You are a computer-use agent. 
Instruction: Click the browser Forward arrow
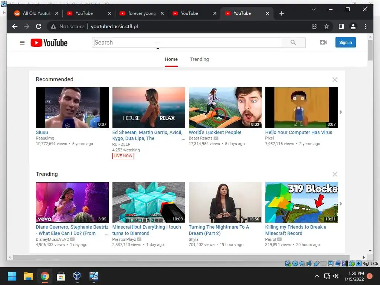pyautogui.click(x=27, y=26)
